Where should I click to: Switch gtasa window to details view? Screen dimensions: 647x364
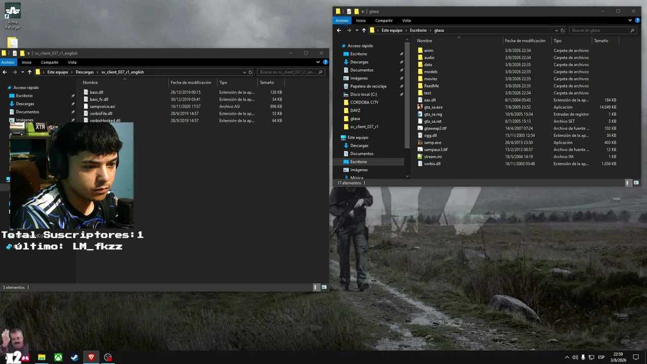(628, 183)
